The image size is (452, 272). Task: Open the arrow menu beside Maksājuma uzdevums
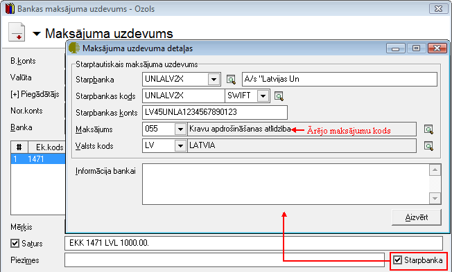(37, 34)
